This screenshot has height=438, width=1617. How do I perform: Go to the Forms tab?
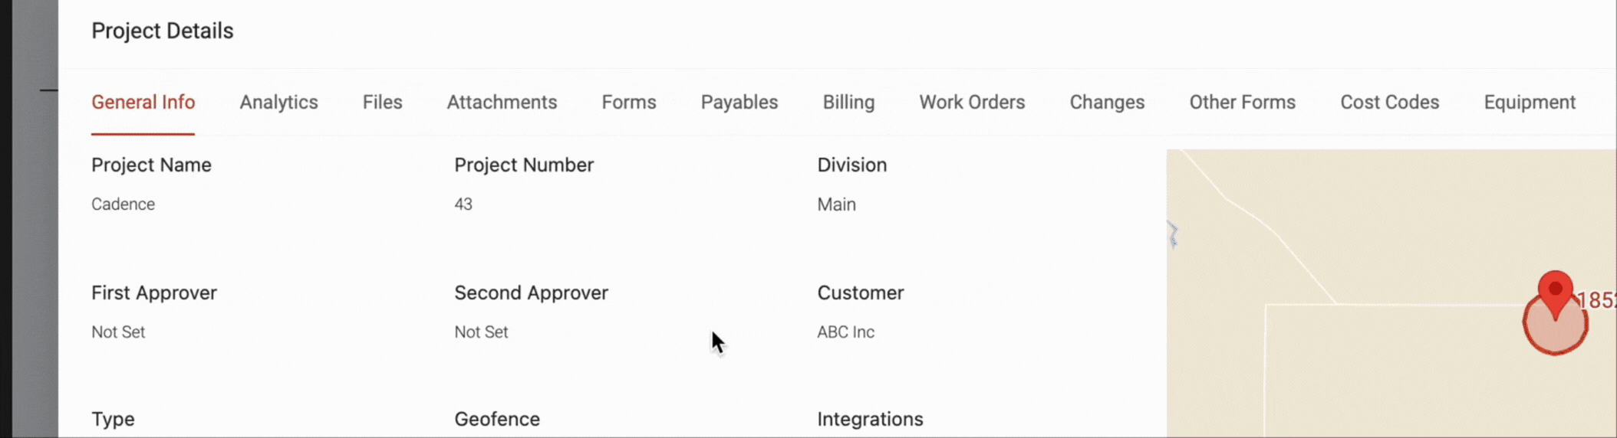click(629, 102)
